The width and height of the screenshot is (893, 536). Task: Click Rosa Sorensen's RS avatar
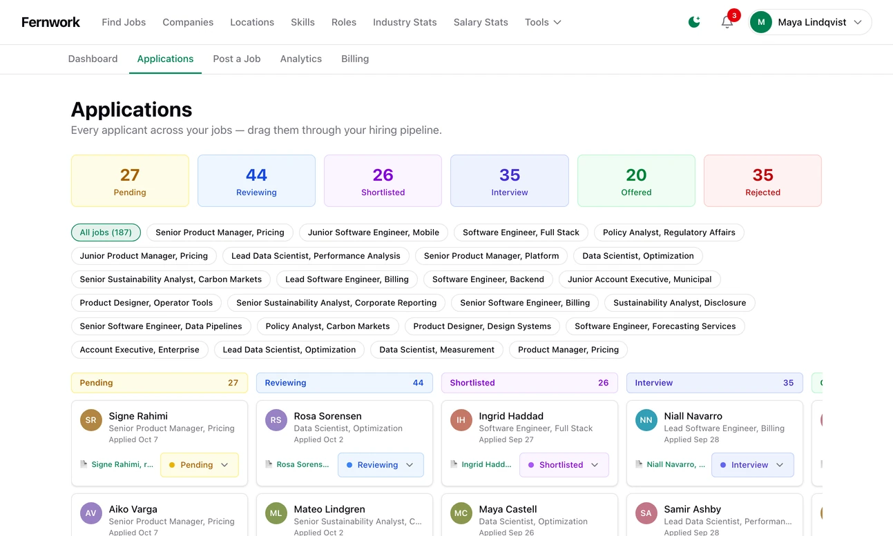tap(276, 420)
